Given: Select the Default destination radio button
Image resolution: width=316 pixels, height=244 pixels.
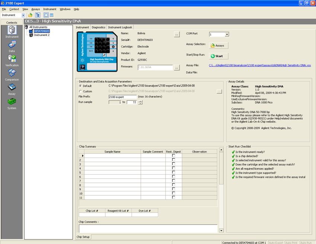Looking at the screenshot, I should point(80,86).
